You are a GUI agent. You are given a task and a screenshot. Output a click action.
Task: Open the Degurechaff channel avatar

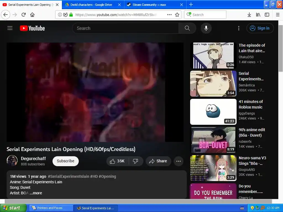tap(12, 161)
